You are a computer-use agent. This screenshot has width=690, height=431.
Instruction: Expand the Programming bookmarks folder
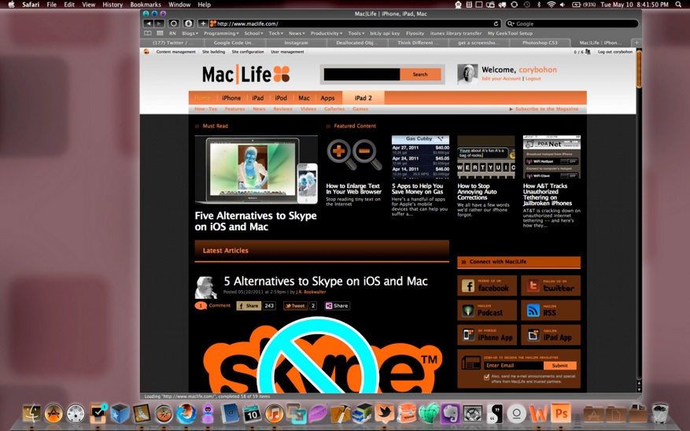coord(221,33)
